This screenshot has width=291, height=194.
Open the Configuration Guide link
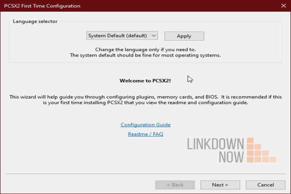(145, 125)
